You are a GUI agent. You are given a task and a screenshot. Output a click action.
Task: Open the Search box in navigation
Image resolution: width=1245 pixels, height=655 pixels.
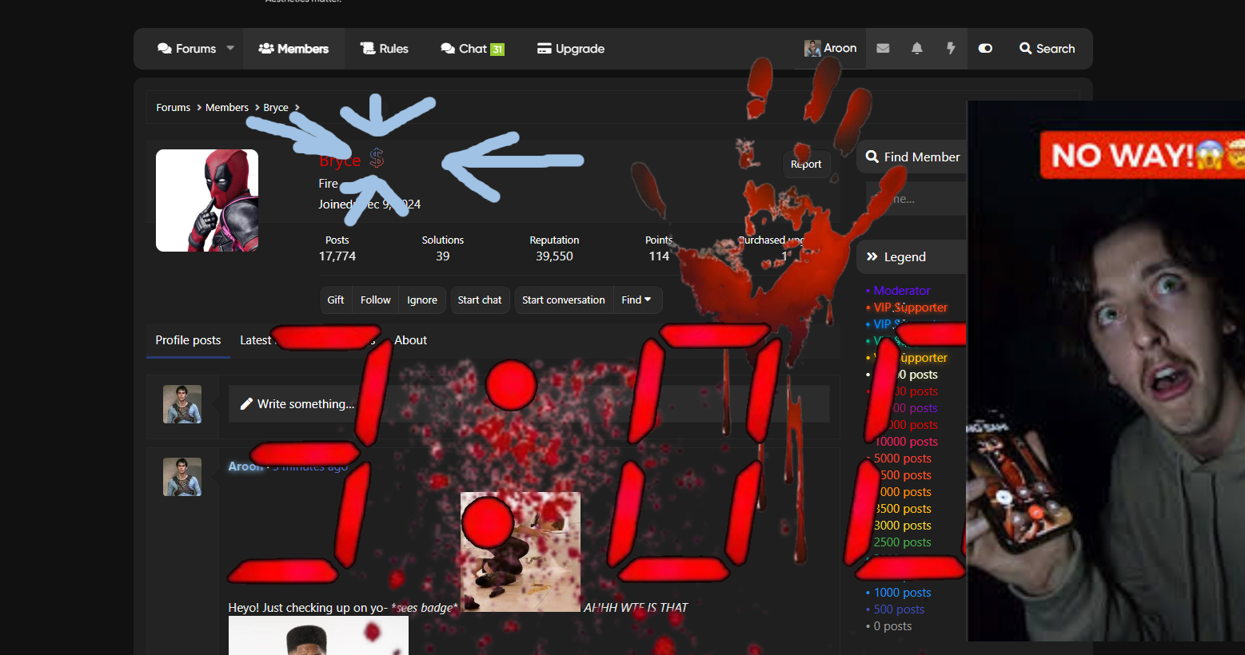pyautogui.click(x=1047, y=49)
